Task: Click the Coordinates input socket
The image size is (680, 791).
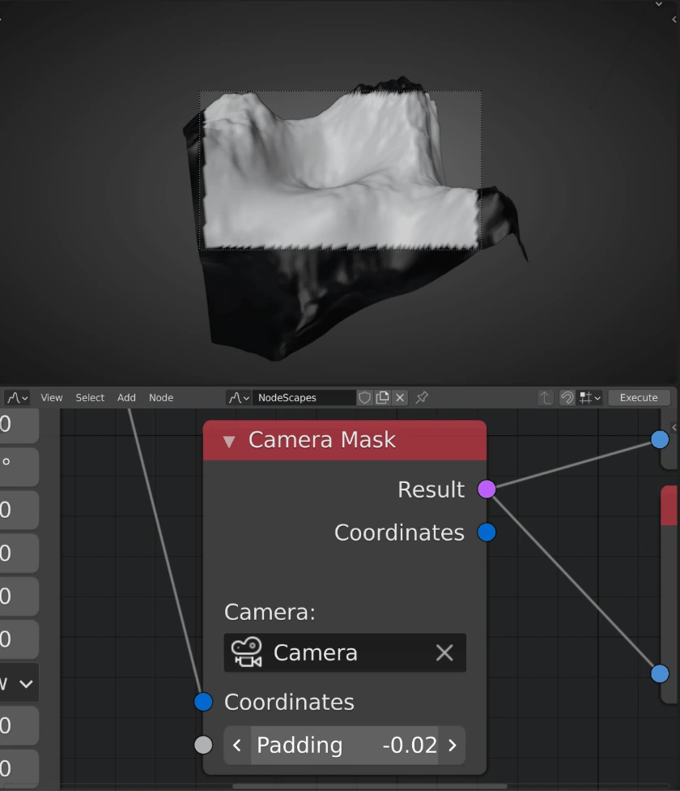Action: pos(203,702)
